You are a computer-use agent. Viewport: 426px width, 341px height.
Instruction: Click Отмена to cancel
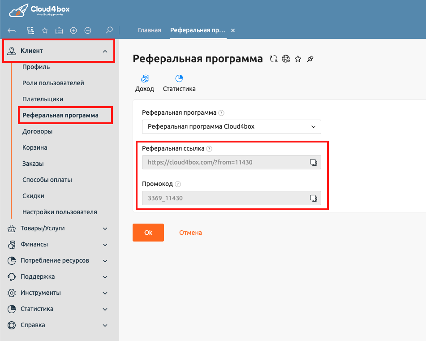(x=190, y=232)
